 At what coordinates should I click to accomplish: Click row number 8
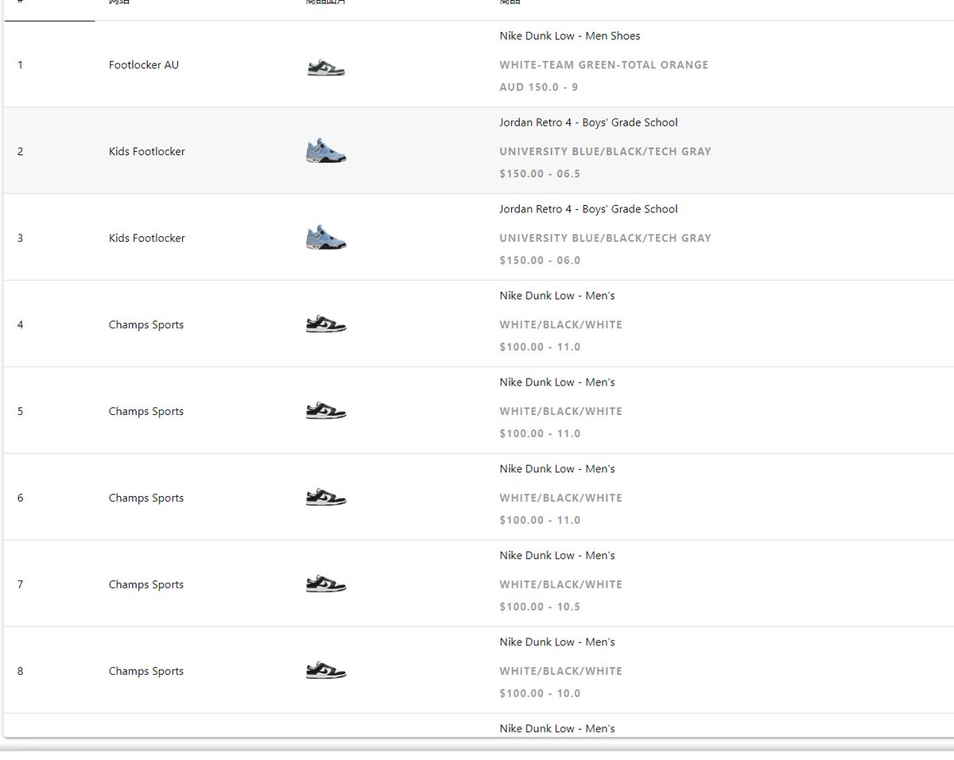(x=20, y=672)
